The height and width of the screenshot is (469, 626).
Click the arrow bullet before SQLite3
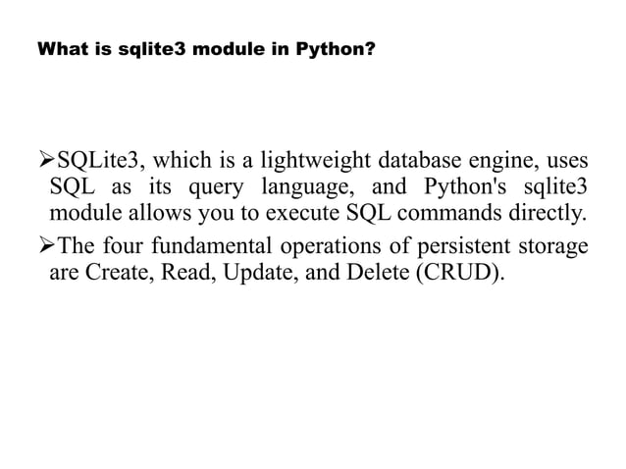click(47, 159)
